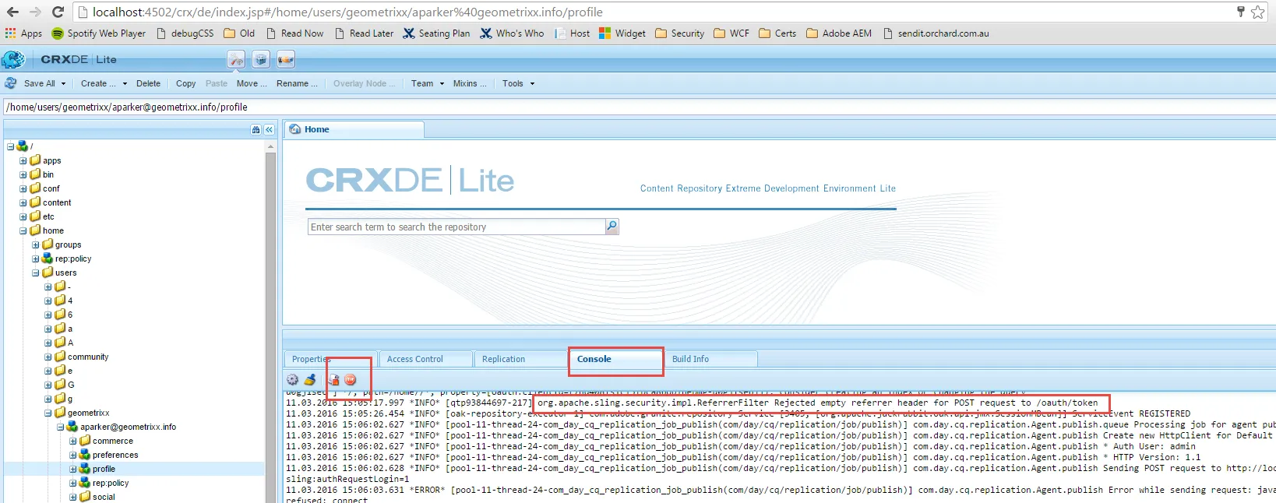The image size is (1276, 503).
Task: Click the browser address bar
Action: 654,12
